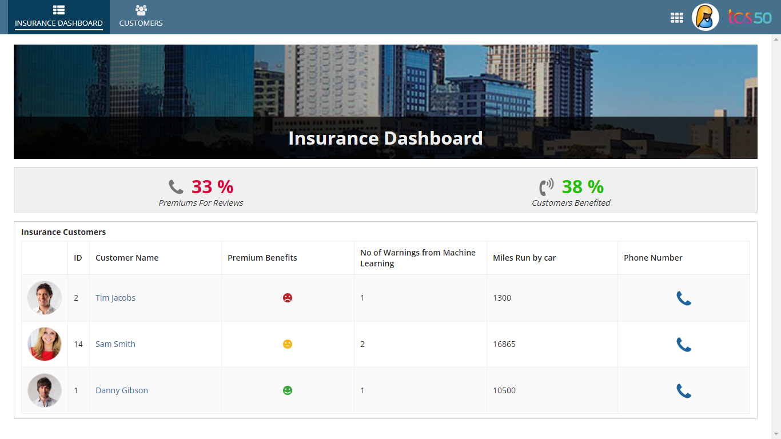This screenshot has height=439, width=781.
Task: Click the phone icon in Sam Smith's row
Action: 683,344
